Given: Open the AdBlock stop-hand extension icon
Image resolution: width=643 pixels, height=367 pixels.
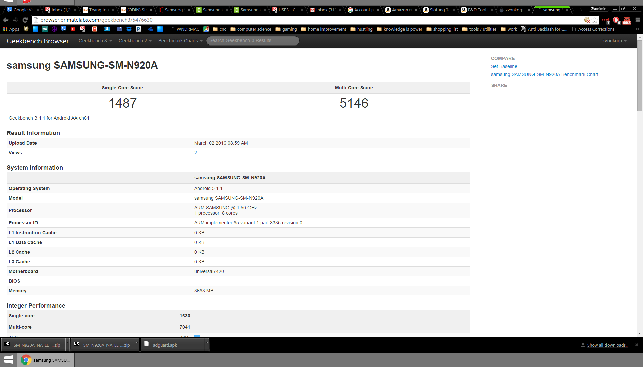Looking at the screenshot, I should coord(616,20).
